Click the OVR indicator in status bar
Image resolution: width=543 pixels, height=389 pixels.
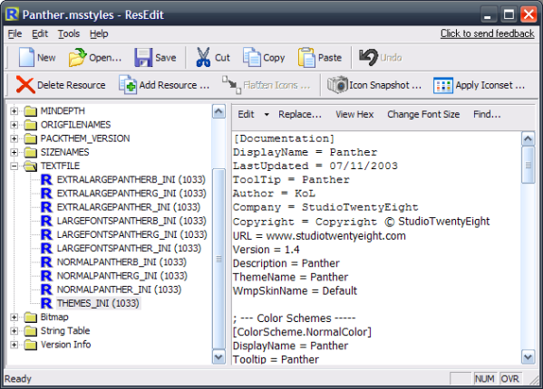coord(510,379)
